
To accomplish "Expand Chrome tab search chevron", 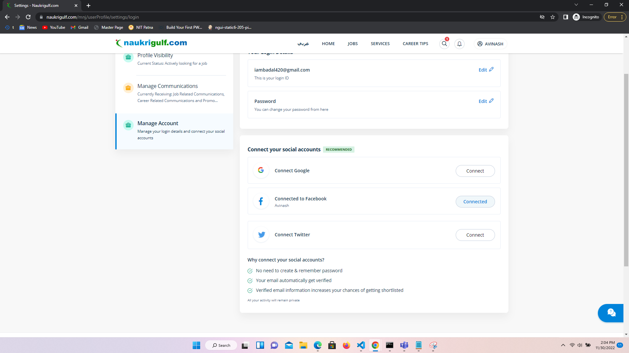I will click(576, 5).
